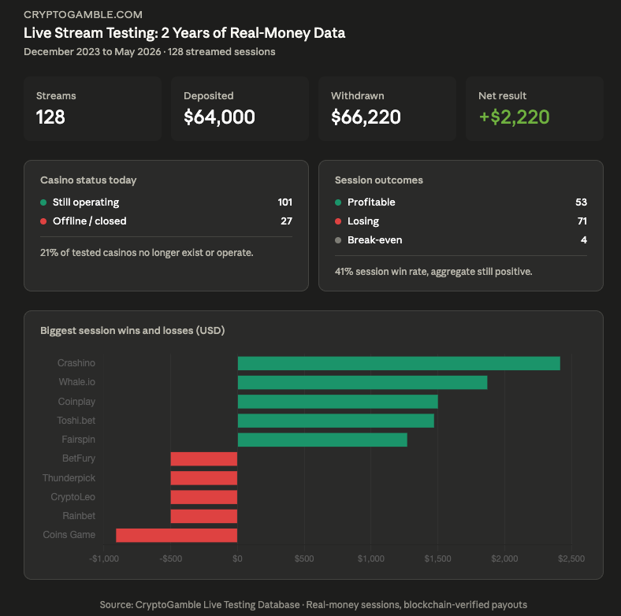
Task: Click the green dot beside Still operating
Action: point(43,202)
